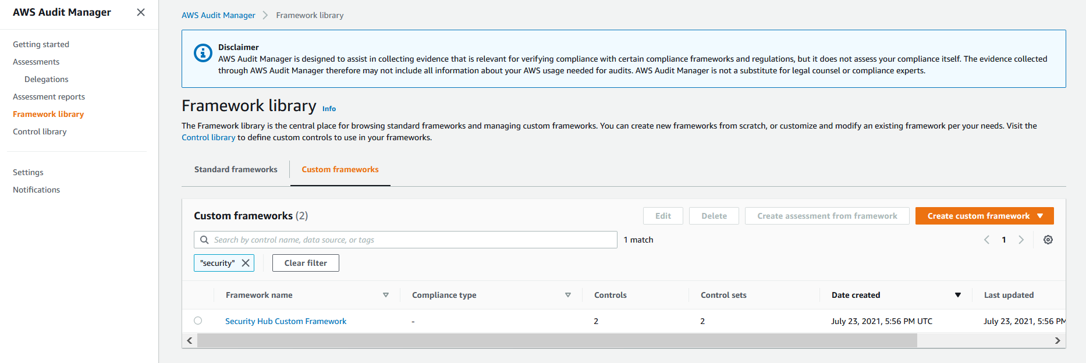Click the Framework library breadcrumb text

pos(310,15)
